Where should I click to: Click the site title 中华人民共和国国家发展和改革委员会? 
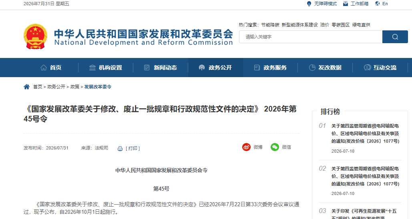click(143, 34)
